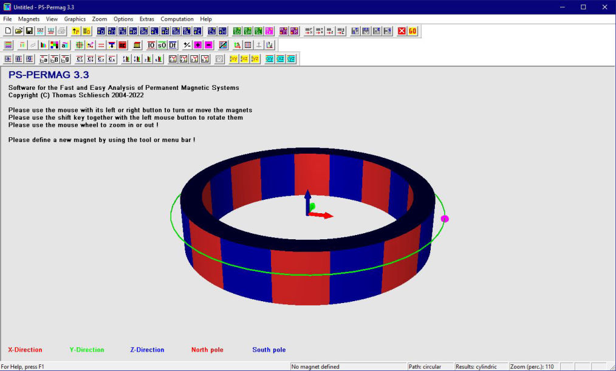
Task: Click the Save floppy disk icon
Action: [x=29, y=31]
